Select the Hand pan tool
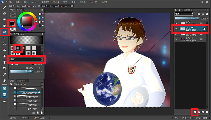The image size is (211, 120). coord(4,80)
